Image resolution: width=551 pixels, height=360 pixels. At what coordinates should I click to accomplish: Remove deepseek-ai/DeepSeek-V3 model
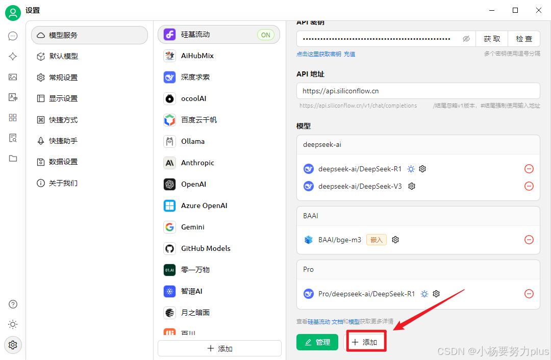coord(529,186)
